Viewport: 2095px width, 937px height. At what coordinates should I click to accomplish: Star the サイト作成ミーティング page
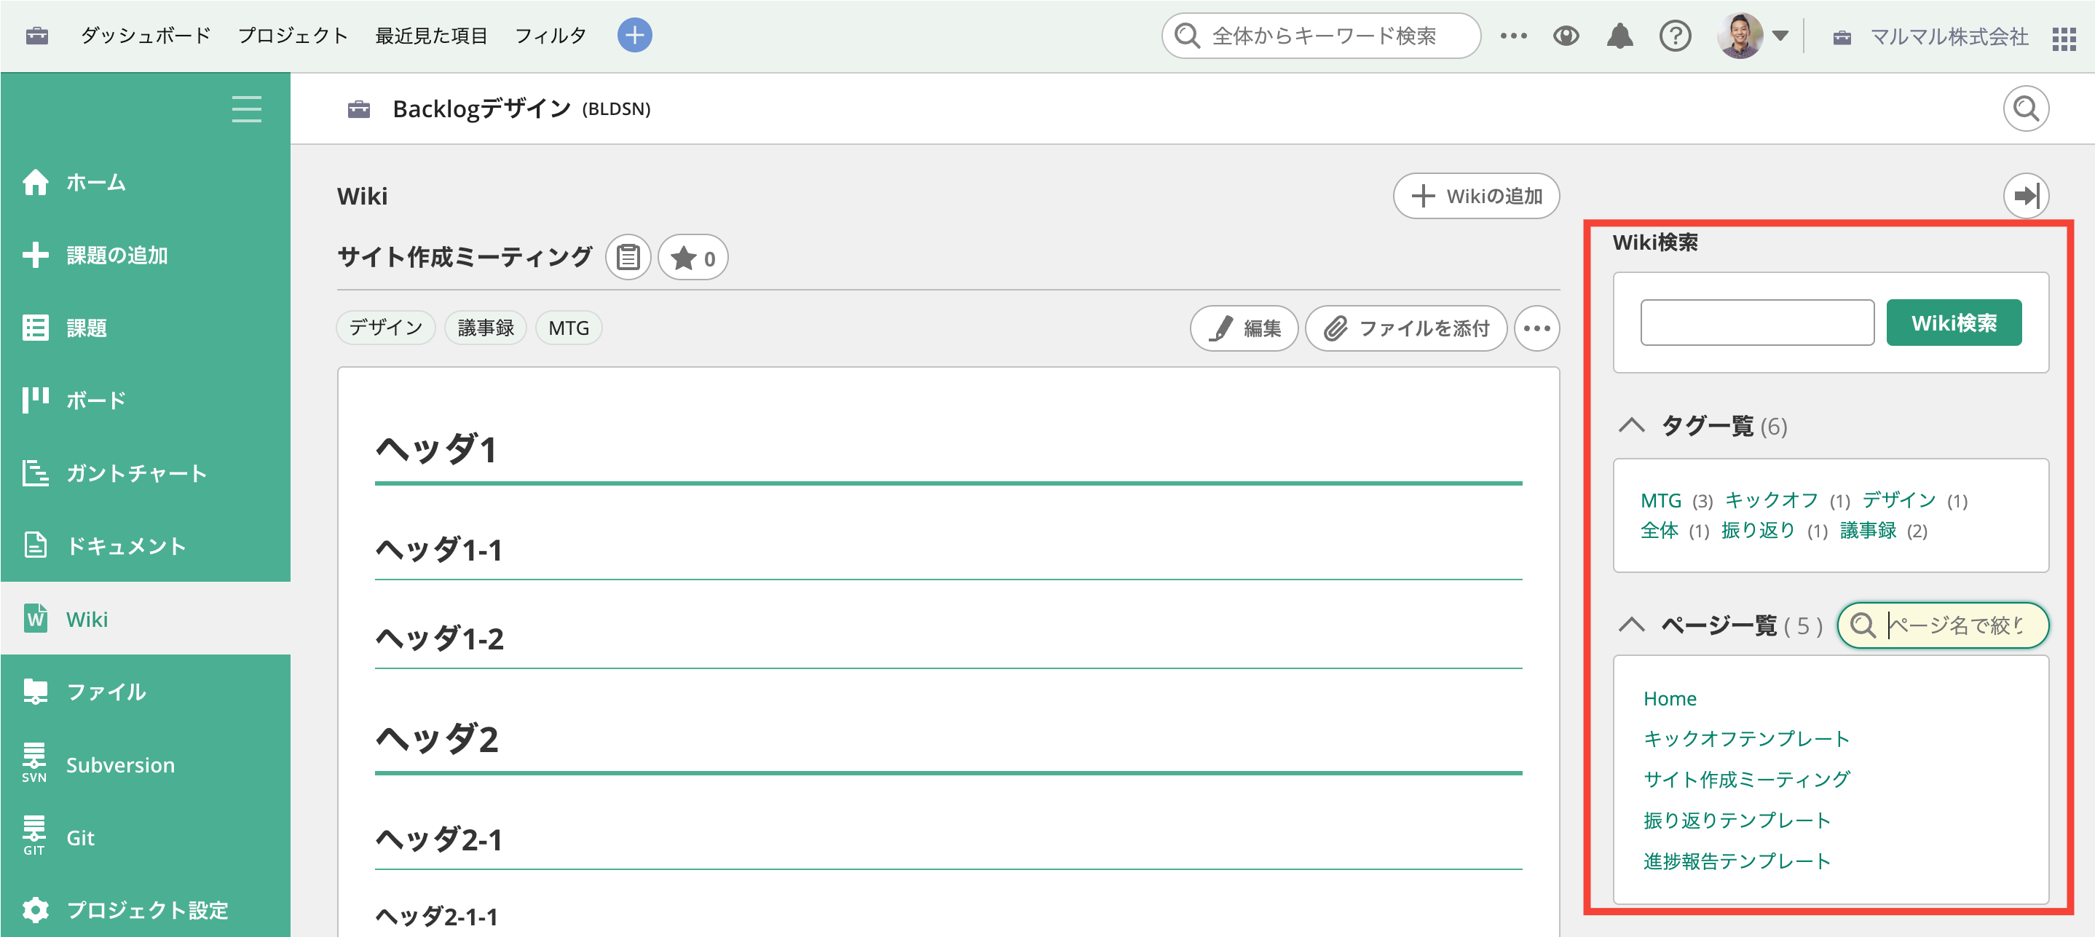693,258
